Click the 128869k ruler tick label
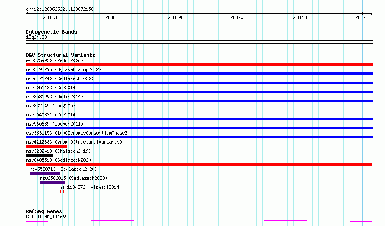 [x=174, y=17]
